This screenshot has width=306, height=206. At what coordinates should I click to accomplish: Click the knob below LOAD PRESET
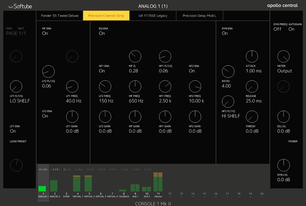[x=16, y=165]
